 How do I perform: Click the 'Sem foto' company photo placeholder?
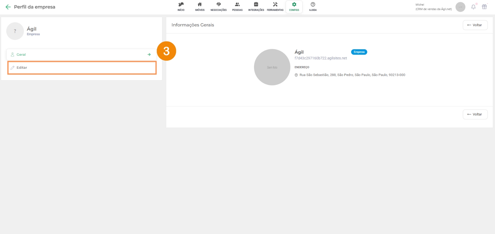coord(272,67)
